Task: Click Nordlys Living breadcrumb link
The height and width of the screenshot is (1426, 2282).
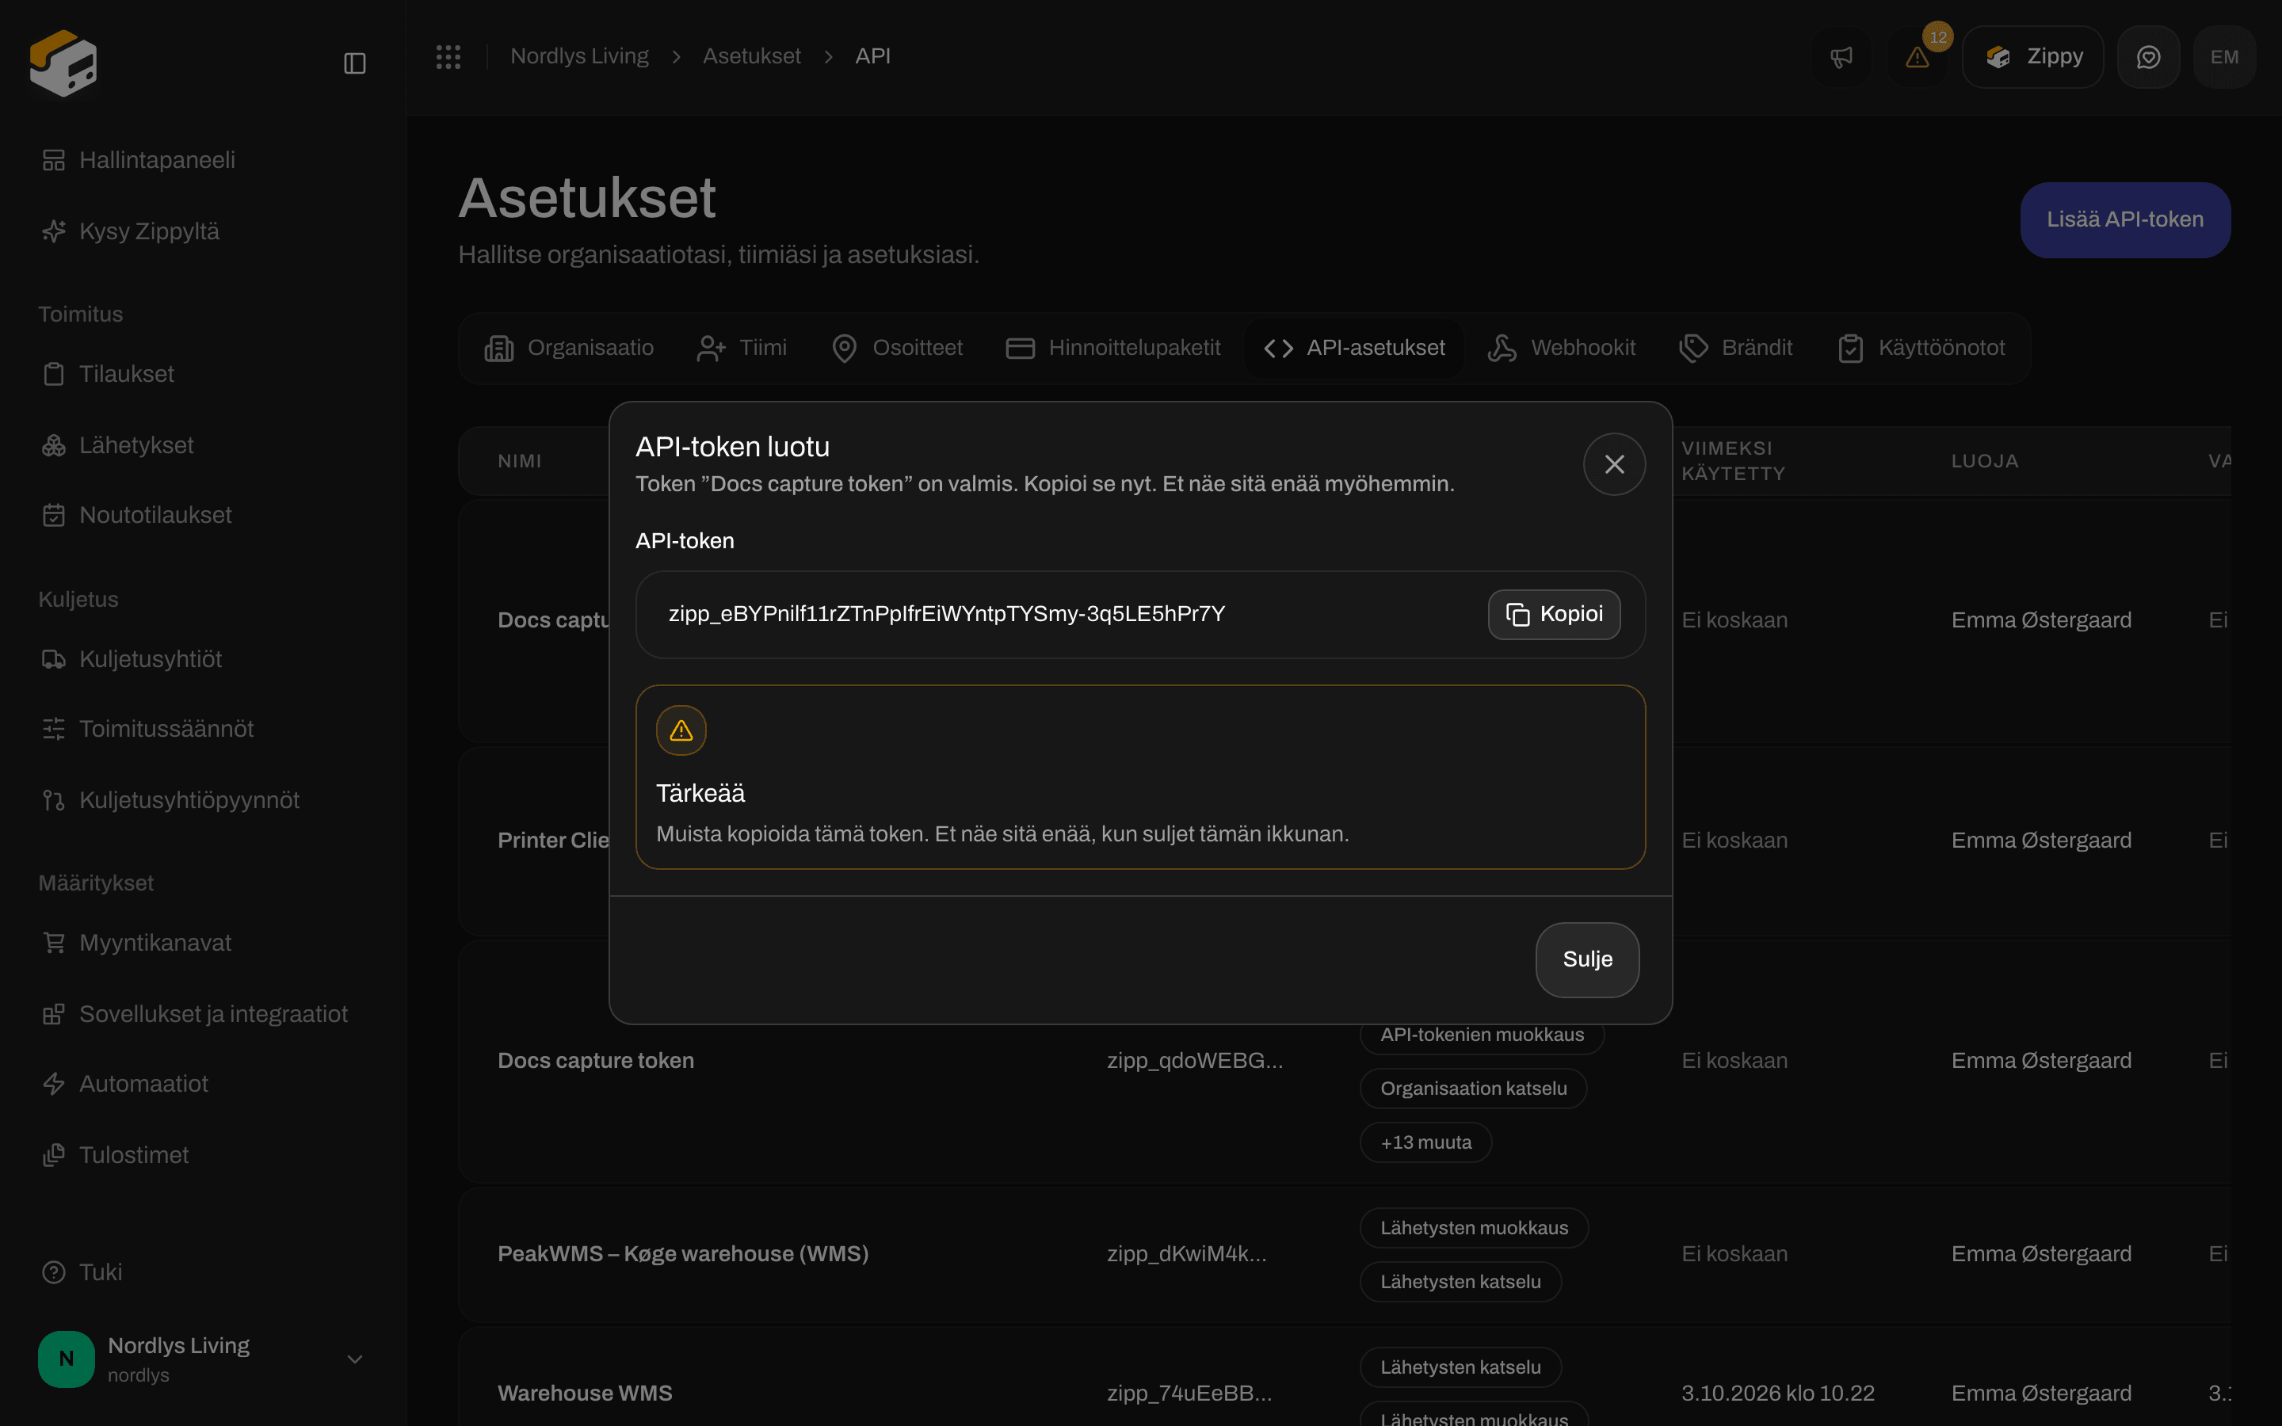Action: pyautogui.click(x=579, y=56)
